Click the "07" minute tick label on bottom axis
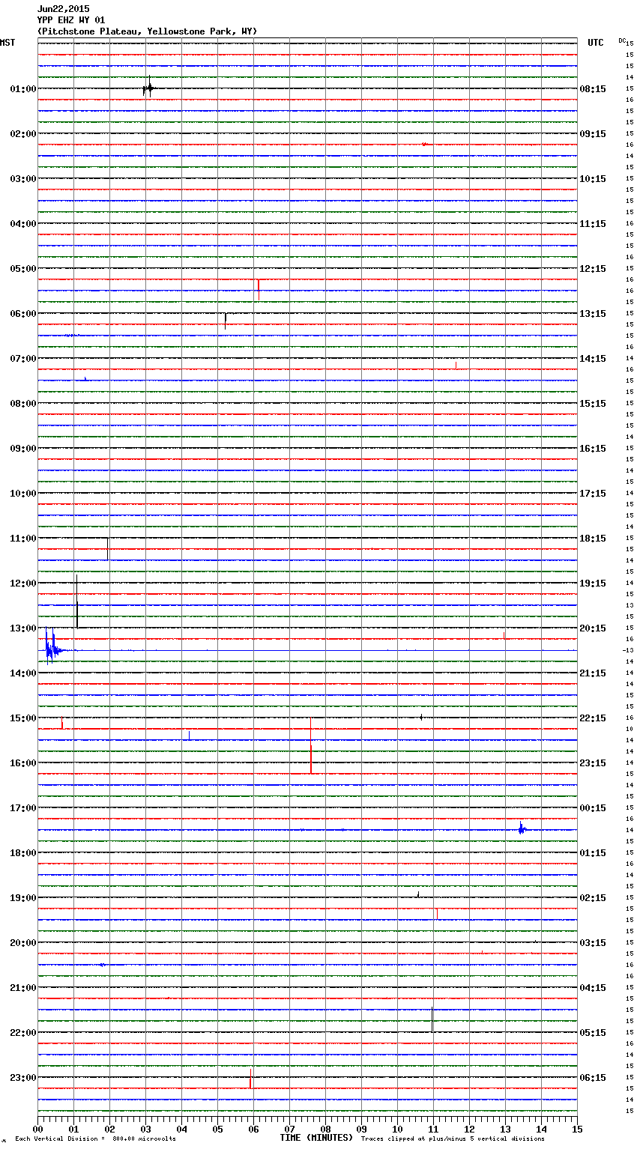The image size is (637, 1149). tap(289, 1129)
